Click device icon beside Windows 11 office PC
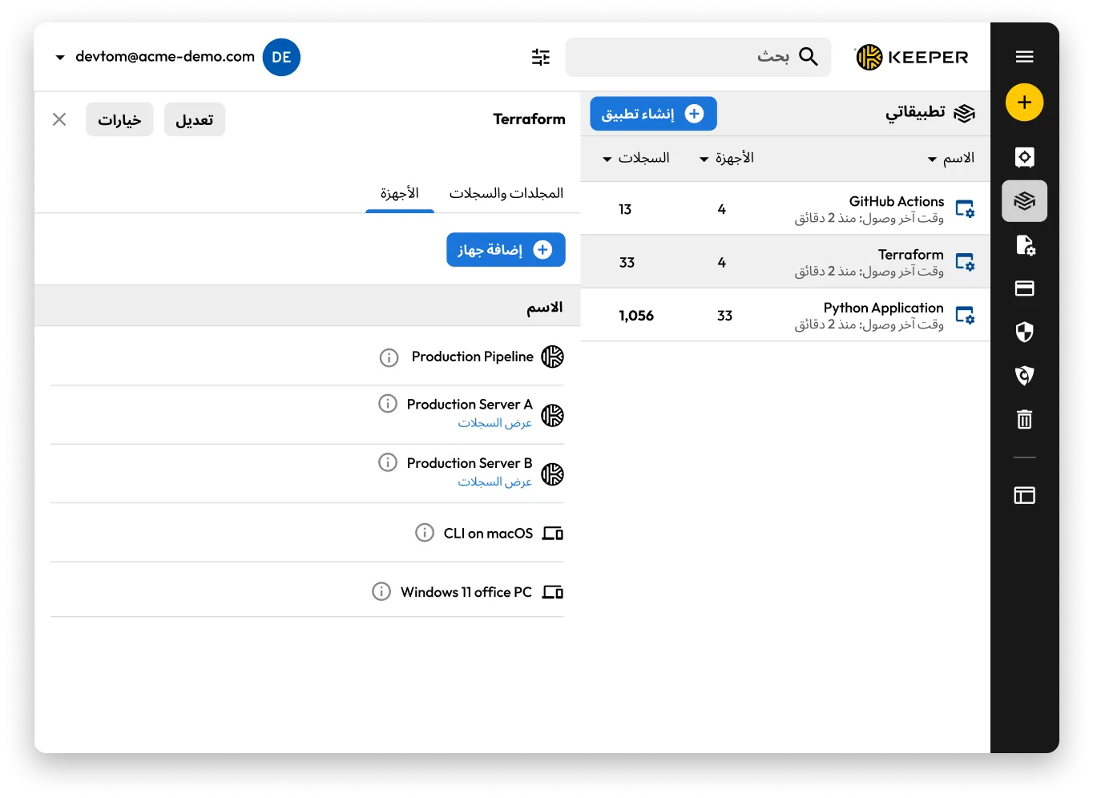Viewport: 1093px width, 798px height. (x=553, y=592)
